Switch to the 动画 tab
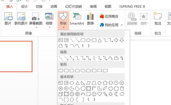The width and height of the screenshot is (171, 105). tap(54, 7)
